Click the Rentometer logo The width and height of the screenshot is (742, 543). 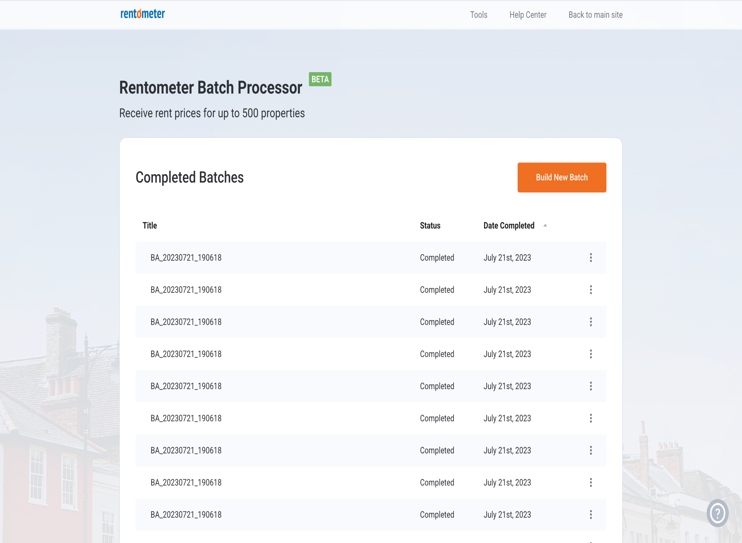tap(142, 14)
